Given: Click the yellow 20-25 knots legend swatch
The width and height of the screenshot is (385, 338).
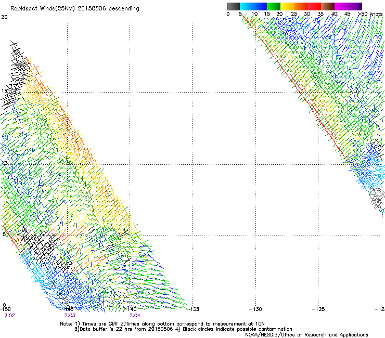Looking at the screenshot, I should pos(287,6).
